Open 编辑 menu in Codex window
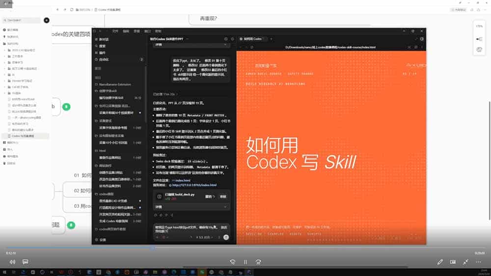491x276 pixels. click(x=126, y=31)
